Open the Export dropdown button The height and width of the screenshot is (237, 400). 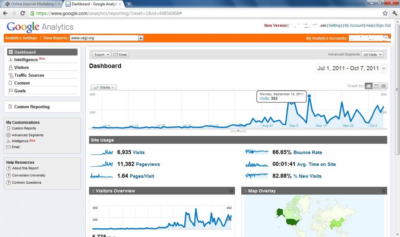[101, 54]
